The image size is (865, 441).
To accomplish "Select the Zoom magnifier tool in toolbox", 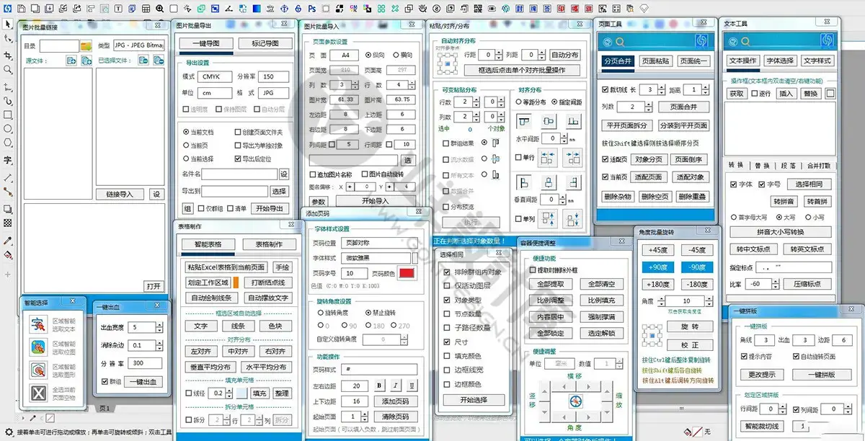I will (x=8, y=70).
